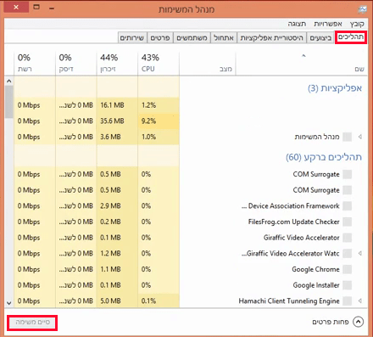Screen dimensions: 373x337
Task: Open the קובץ menu
Action: [357, 24]
